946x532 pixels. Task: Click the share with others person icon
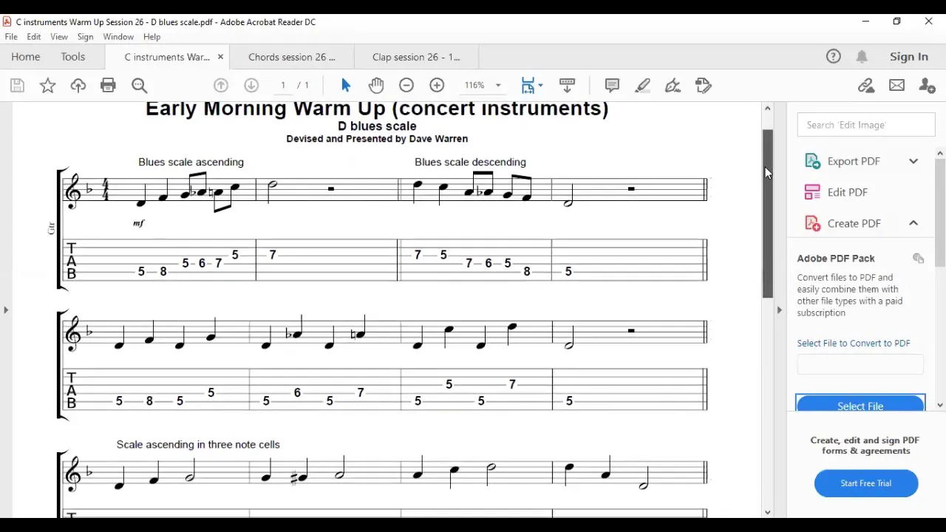pos(927,86)
